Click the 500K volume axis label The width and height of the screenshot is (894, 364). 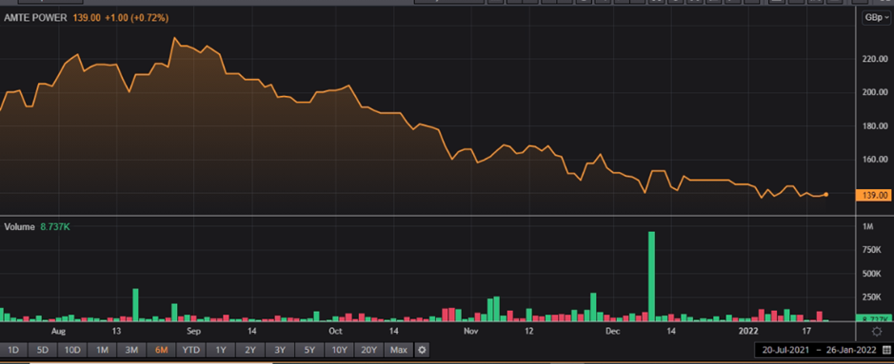pyautogui.click(x=872, y=274)
